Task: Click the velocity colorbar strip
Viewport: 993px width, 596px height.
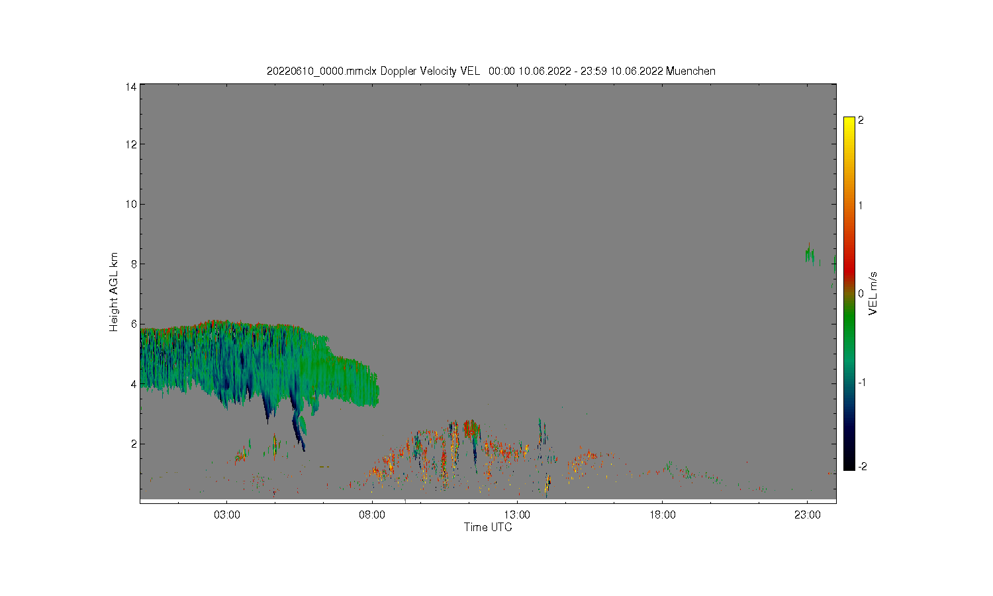Action: tap(849, 293)
